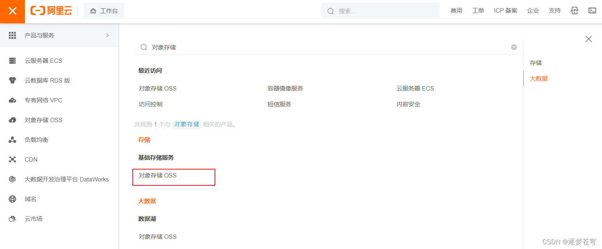Open 内容安全 under 最近访问
The height and width of the screenshot is (249, 602).
pos(408,104)
